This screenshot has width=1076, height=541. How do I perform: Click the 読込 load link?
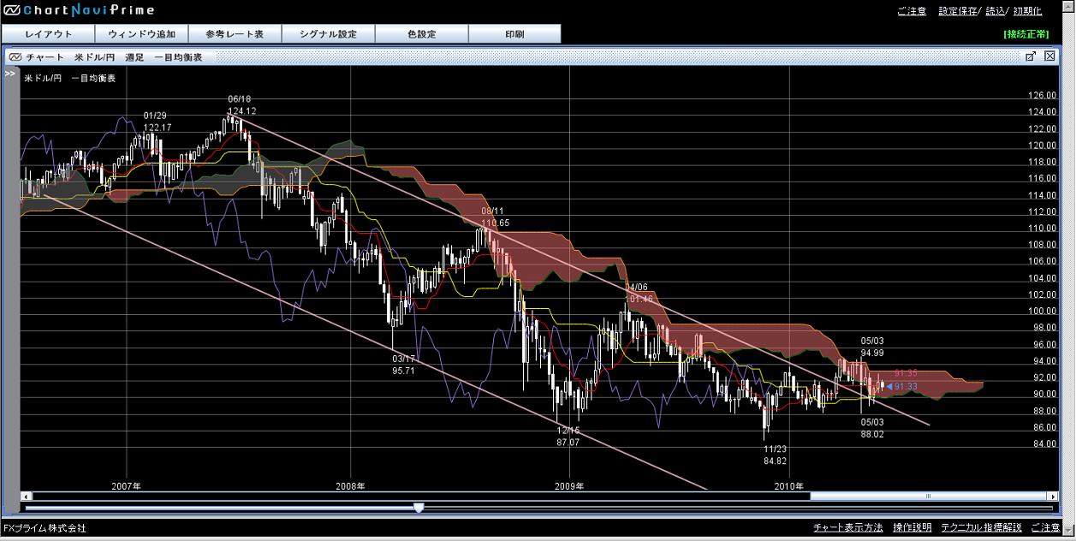[996, 11]
